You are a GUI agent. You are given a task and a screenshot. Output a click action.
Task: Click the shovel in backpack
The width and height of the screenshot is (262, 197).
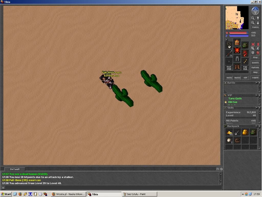[237, 133]
